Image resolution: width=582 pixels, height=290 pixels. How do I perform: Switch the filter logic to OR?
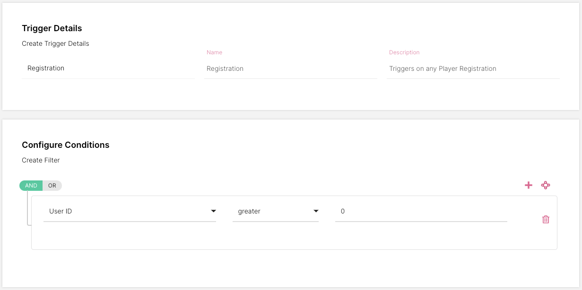tap(52, 186)
